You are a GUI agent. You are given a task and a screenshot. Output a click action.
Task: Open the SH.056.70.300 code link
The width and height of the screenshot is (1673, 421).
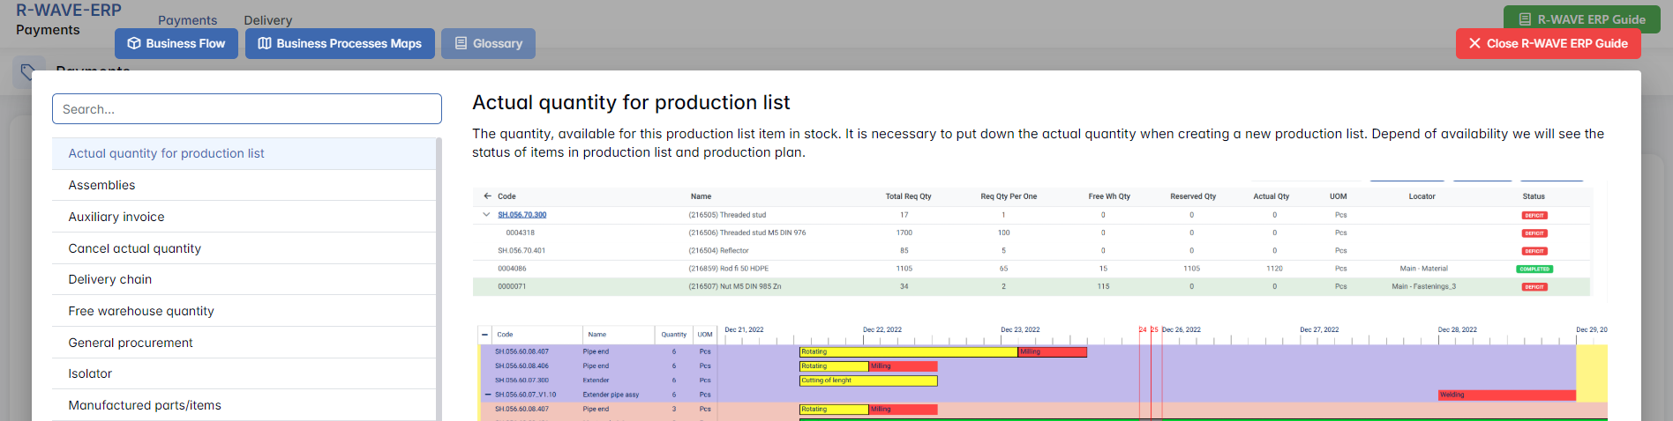(x=521, y=215)
